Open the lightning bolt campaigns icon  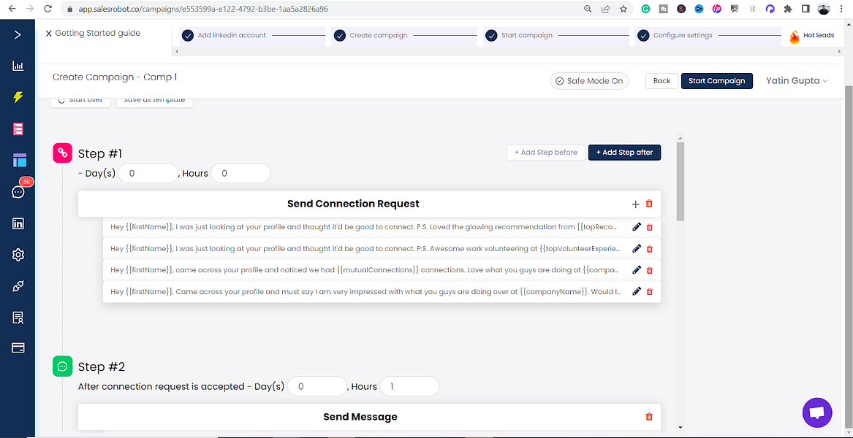[x=18, y=97]
